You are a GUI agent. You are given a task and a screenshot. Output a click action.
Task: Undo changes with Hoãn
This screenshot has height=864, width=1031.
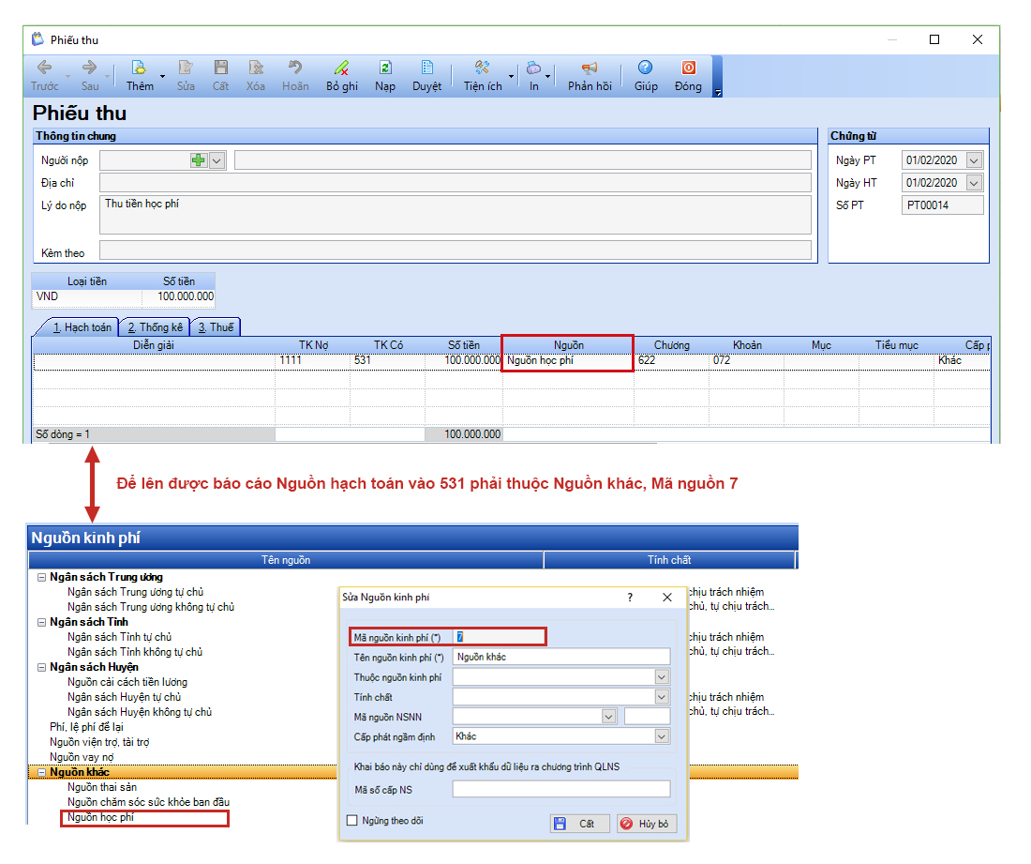295,76
